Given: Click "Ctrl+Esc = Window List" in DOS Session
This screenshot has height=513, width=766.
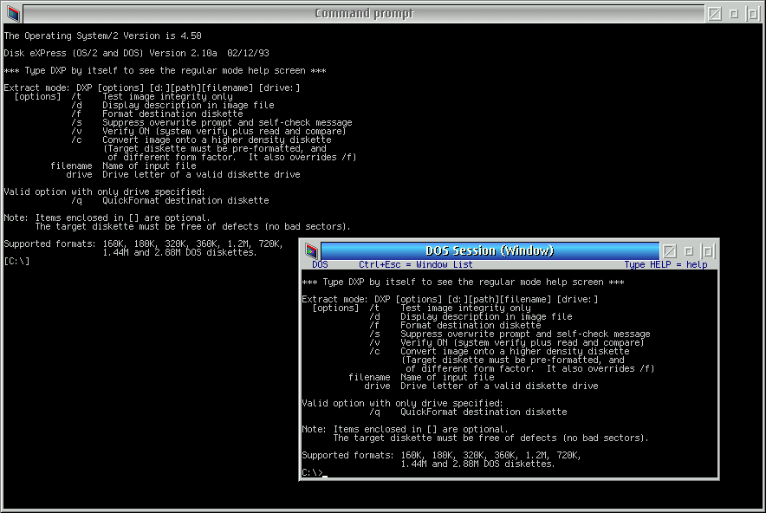Looking at the screenshot, I should (x=416, y=265).
